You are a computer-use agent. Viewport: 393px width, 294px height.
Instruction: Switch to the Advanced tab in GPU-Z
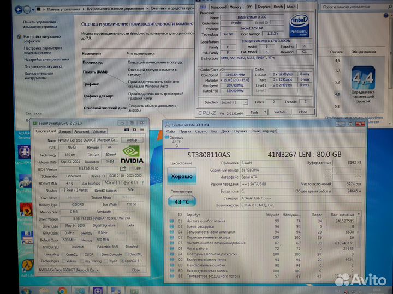(x=82, y=132)
